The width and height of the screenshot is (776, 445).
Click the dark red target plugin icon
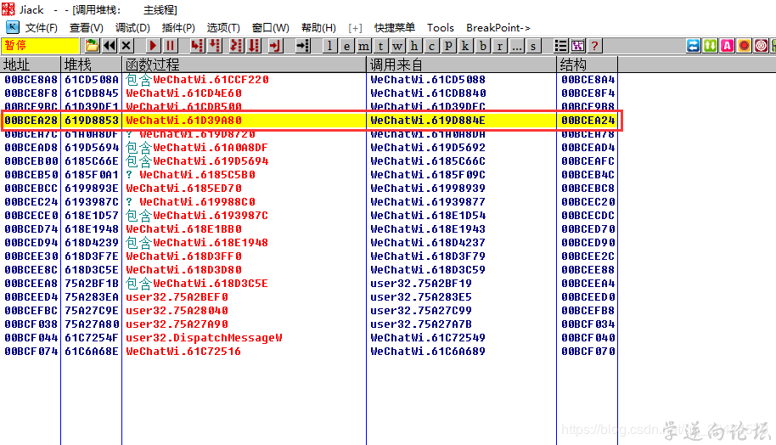coord(762,46)
